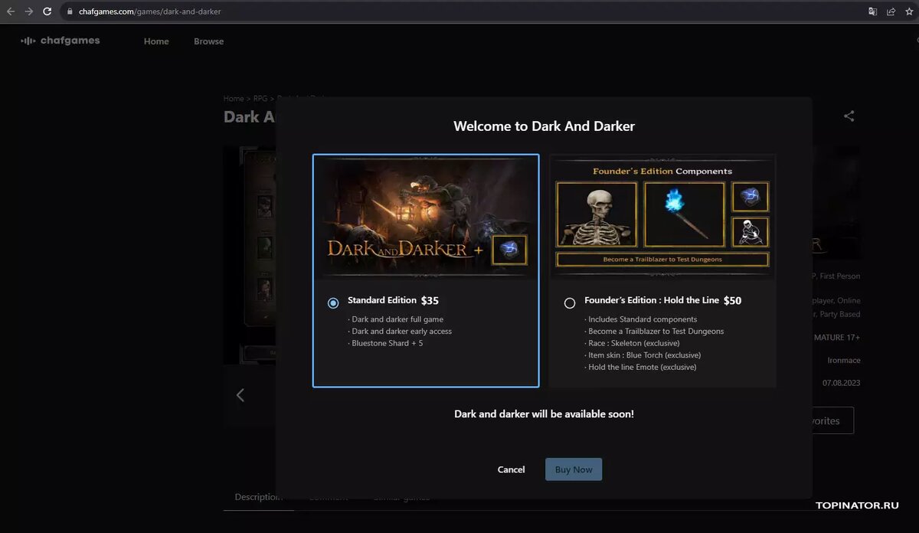Viewport: 919px width, 533px height.
Task: Click 'Race : Skeleton (exclusive)' text
Action: pos(633,343)
